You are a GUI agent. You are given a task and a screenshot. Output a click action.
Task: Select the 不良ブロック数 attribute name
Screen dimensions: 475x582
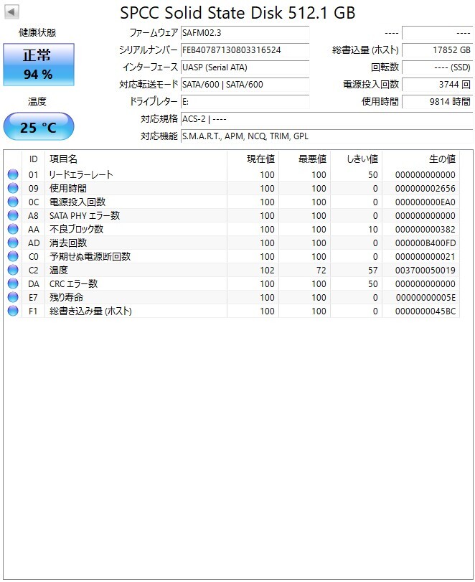(77, 229)
